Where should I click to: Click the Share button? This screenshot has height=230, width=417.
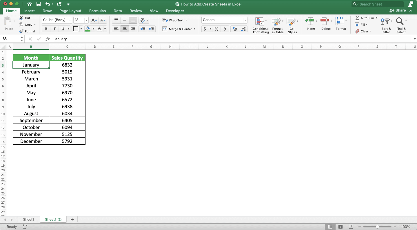tap(398, 10)
